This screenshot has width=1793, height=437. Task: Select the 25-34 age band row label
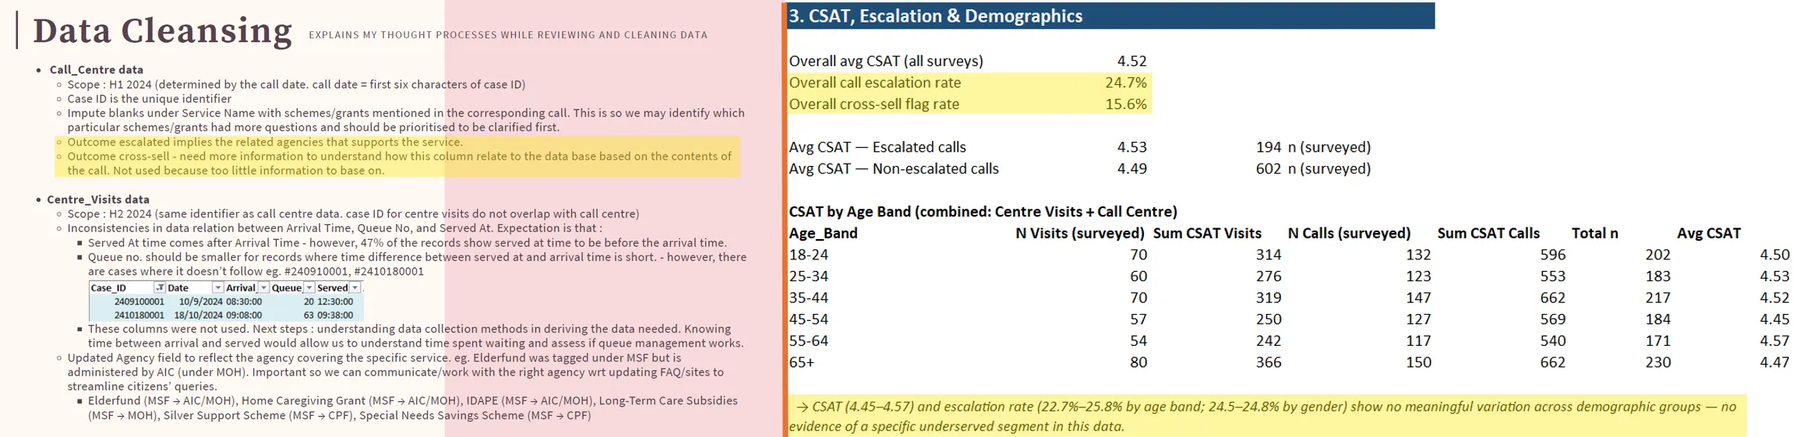809,277
